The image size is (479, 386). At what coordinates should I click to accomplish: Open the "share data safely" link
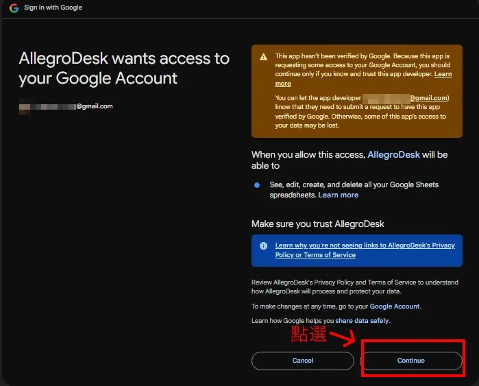[362, 321]
